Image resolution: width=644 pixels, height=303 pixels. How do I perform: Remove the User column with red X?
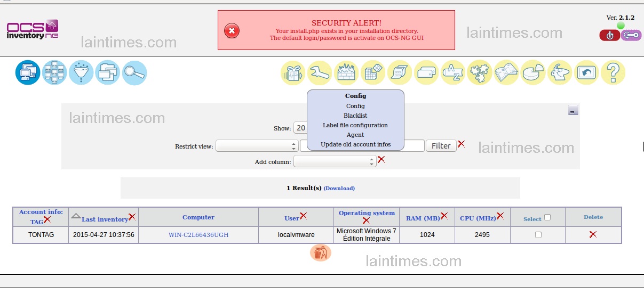[303, 216]
